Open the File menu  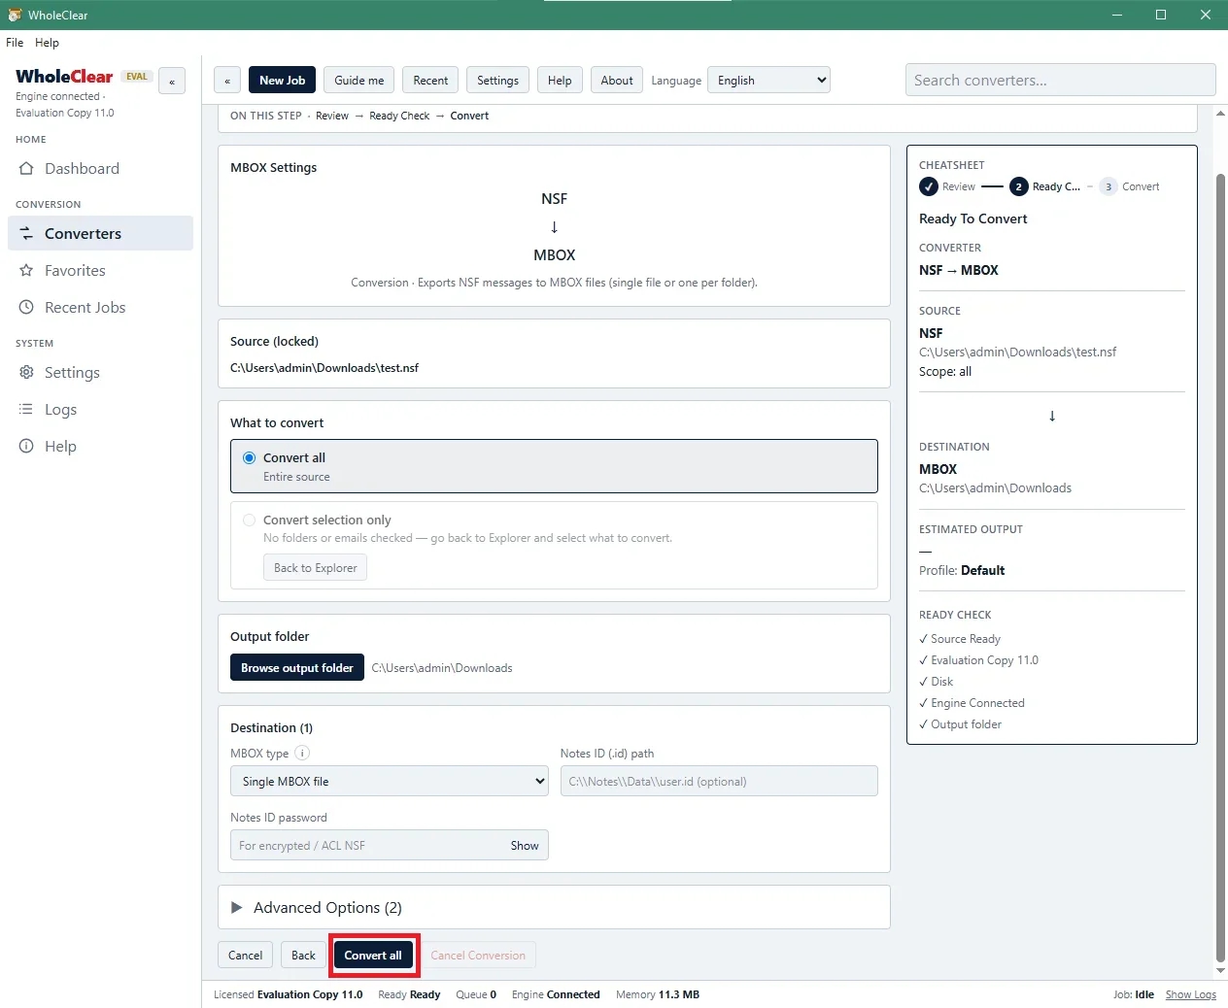tap(15, 43)
